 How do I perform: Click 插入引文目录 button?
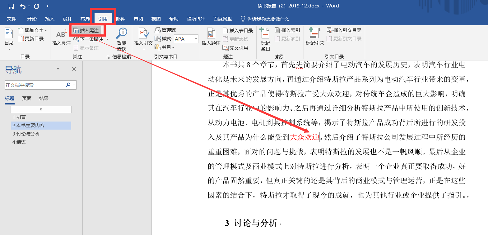[344, 30]
